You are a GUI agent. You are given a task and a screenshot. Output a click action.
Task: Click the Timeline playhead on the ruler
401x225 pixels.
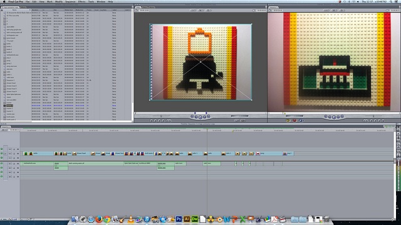207,130
